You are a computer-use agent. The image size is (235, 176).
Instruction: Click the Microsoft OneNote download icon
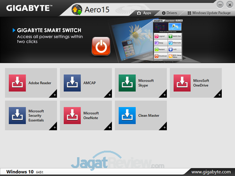coord(72,115)
